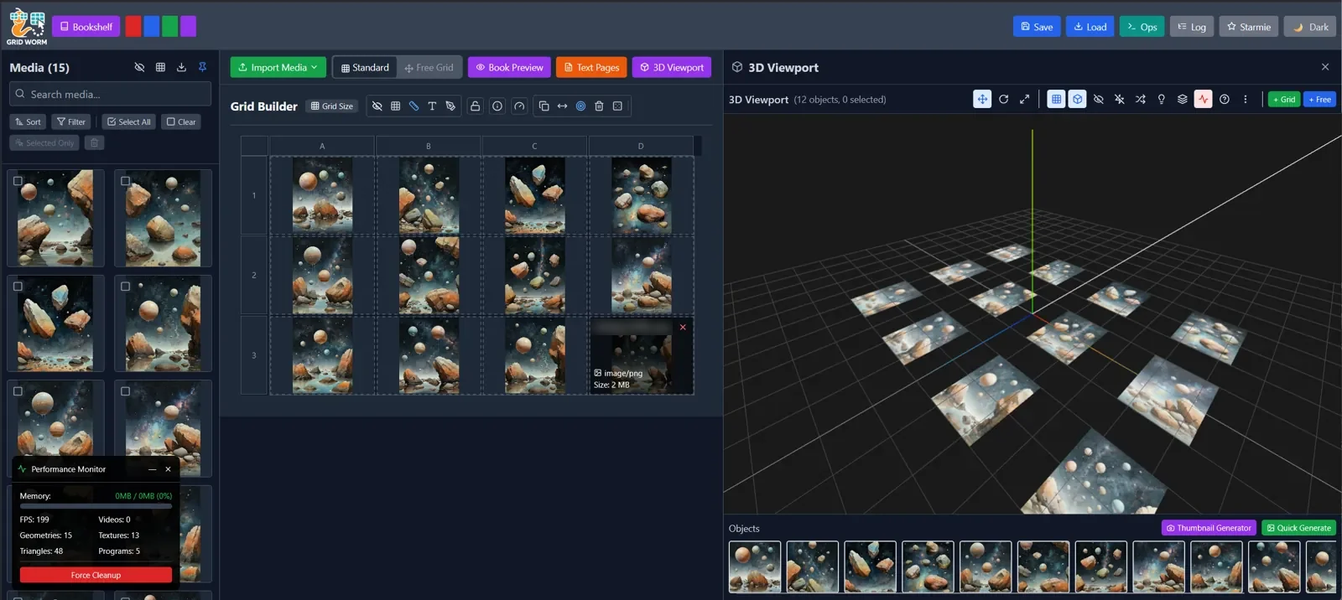1342x600 pixels.
Task: Click Select All in the Media panel
Action: [128, 122]
